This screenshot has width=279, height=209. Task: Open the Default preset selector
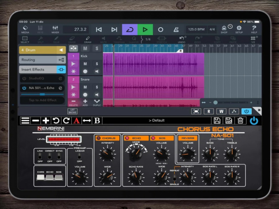pyautogui.click(x=157, y=121)
